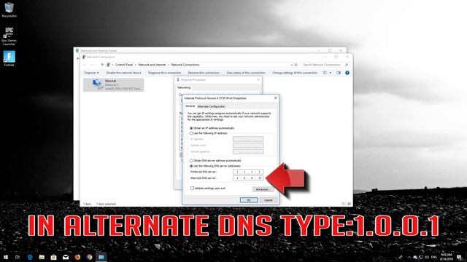Click Rename this connection

click(204, 73)
